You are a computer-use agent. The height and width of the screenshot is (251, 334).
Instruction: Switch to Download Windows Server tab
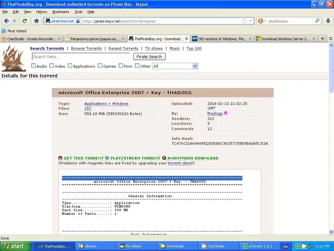click(x=285, y=39)
